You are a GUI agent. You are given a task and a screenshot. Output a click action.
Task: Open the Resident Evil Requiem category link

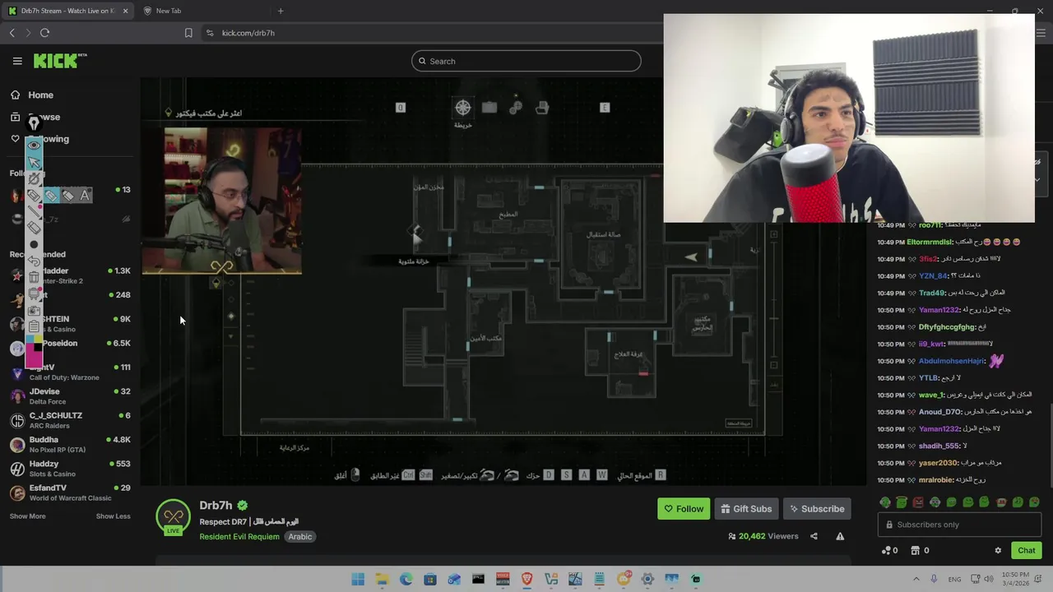tap(239, 537)
